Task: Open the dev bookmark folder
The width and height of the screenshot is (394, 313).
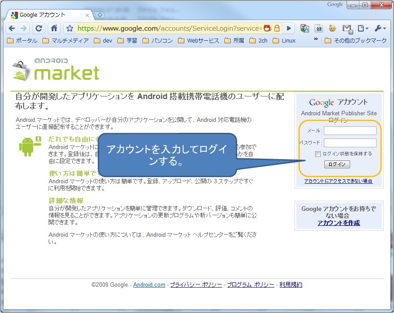Action: 103,41
